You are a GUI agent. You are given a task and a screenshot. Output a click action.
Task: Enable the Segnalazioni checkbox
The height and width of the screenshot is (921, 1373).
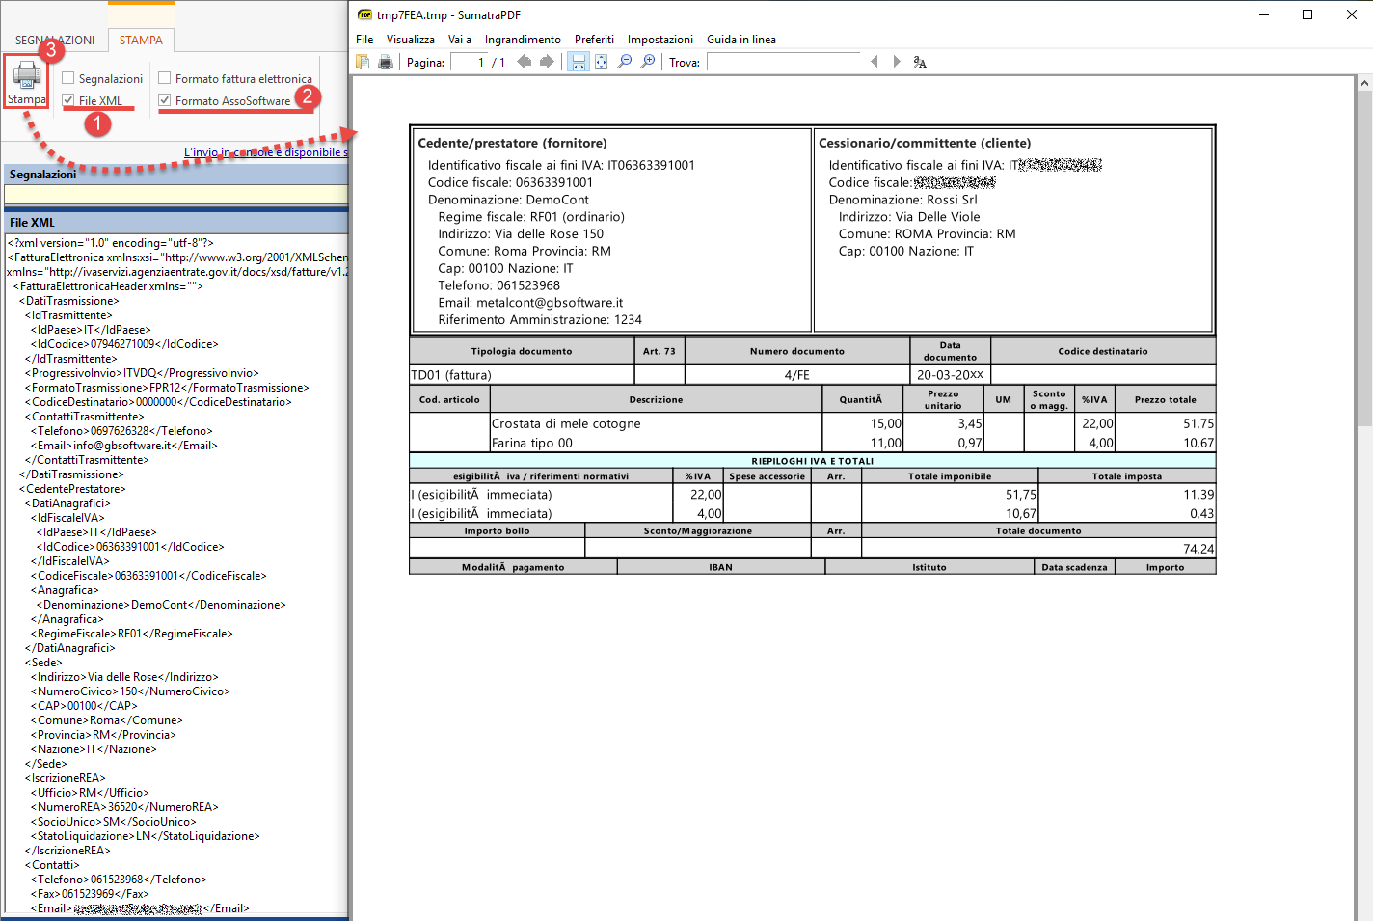pyautogui.click(x=68, y=78)
